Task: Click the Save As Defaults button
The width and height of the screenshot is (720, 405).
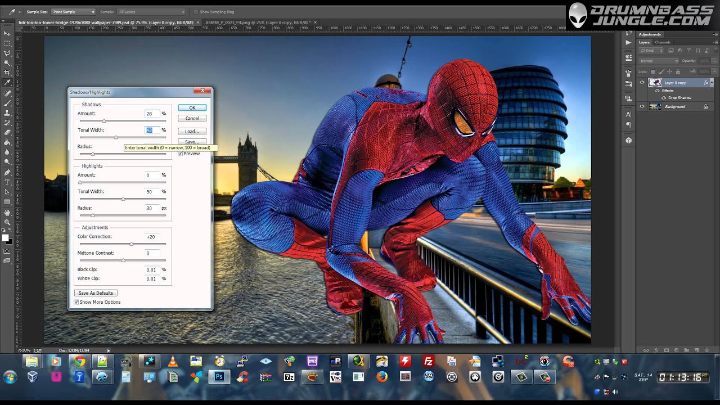Action: pyautogui.click(x=96, y=293)
